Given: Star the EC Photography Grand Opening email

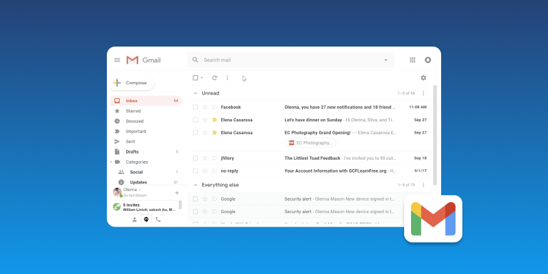Looking at the screenshot, I should pos(205,133).
